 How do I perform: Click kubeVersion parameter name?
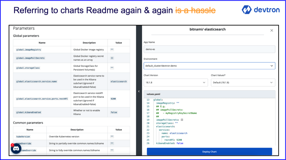point(23,137)
